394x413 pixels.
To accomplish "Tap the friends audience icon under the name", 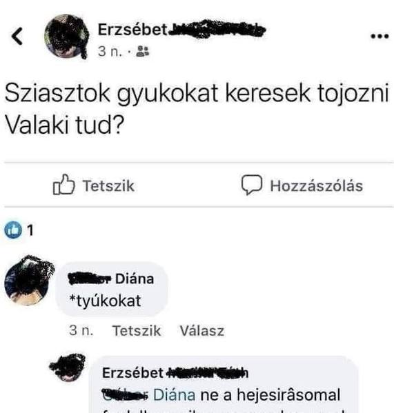I will [x=143, y=51].
